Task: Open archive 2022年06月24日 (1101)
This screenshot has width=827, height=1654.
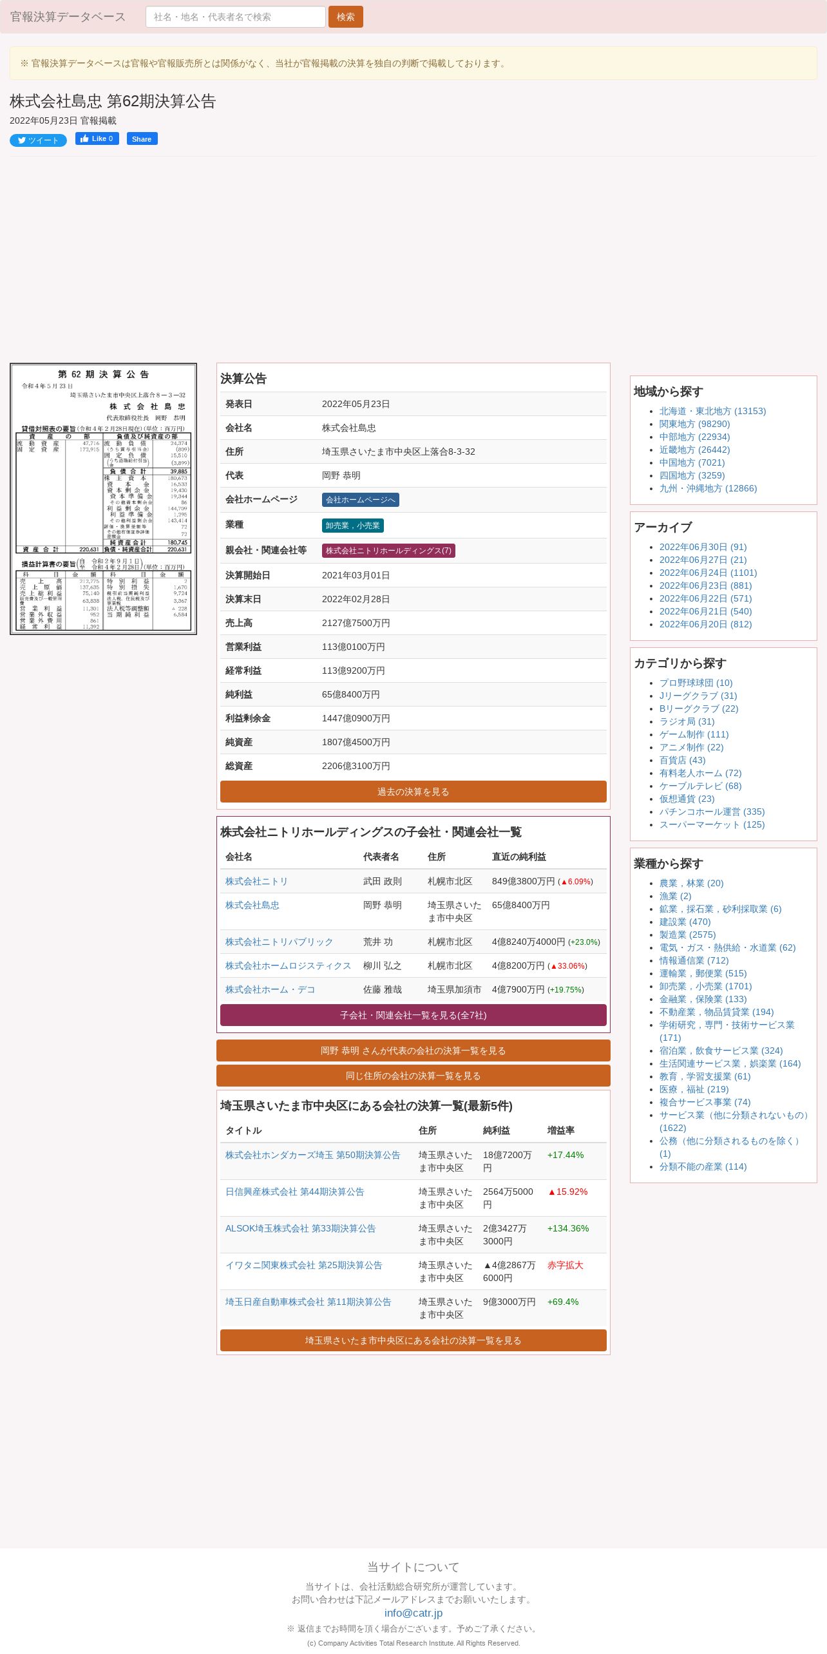Action: click(x=708, y=573)
